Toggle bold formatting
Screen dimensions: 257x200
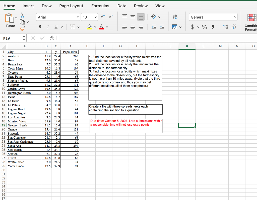40,27
